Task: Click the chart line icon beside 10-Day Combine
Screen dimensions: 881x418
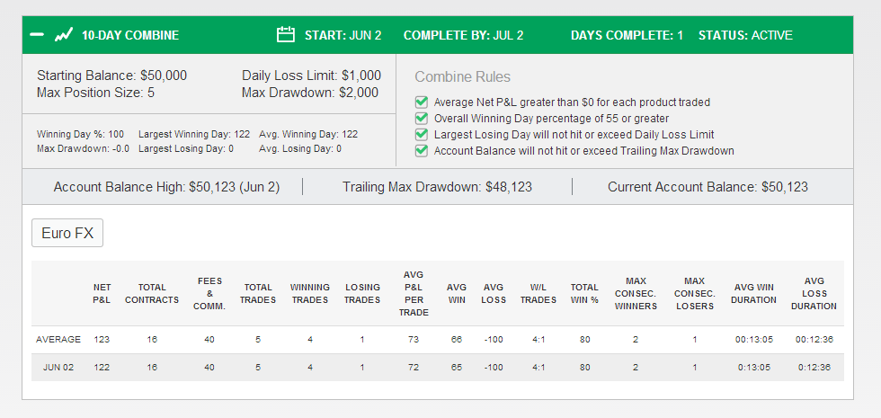Action: pyautogui.click(x=64, y=35)
